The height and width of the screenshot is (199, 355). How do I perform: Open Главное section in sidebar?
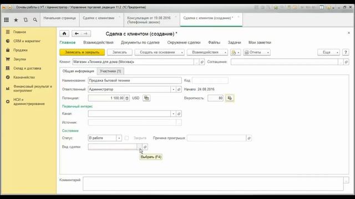[19, 32]
